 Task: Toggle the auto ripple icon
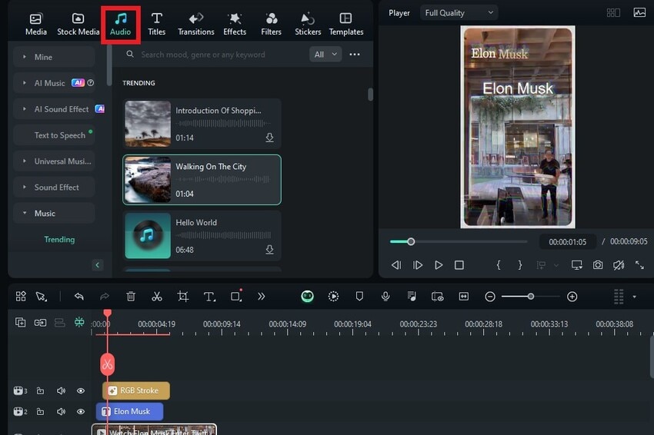coord(78,322)
